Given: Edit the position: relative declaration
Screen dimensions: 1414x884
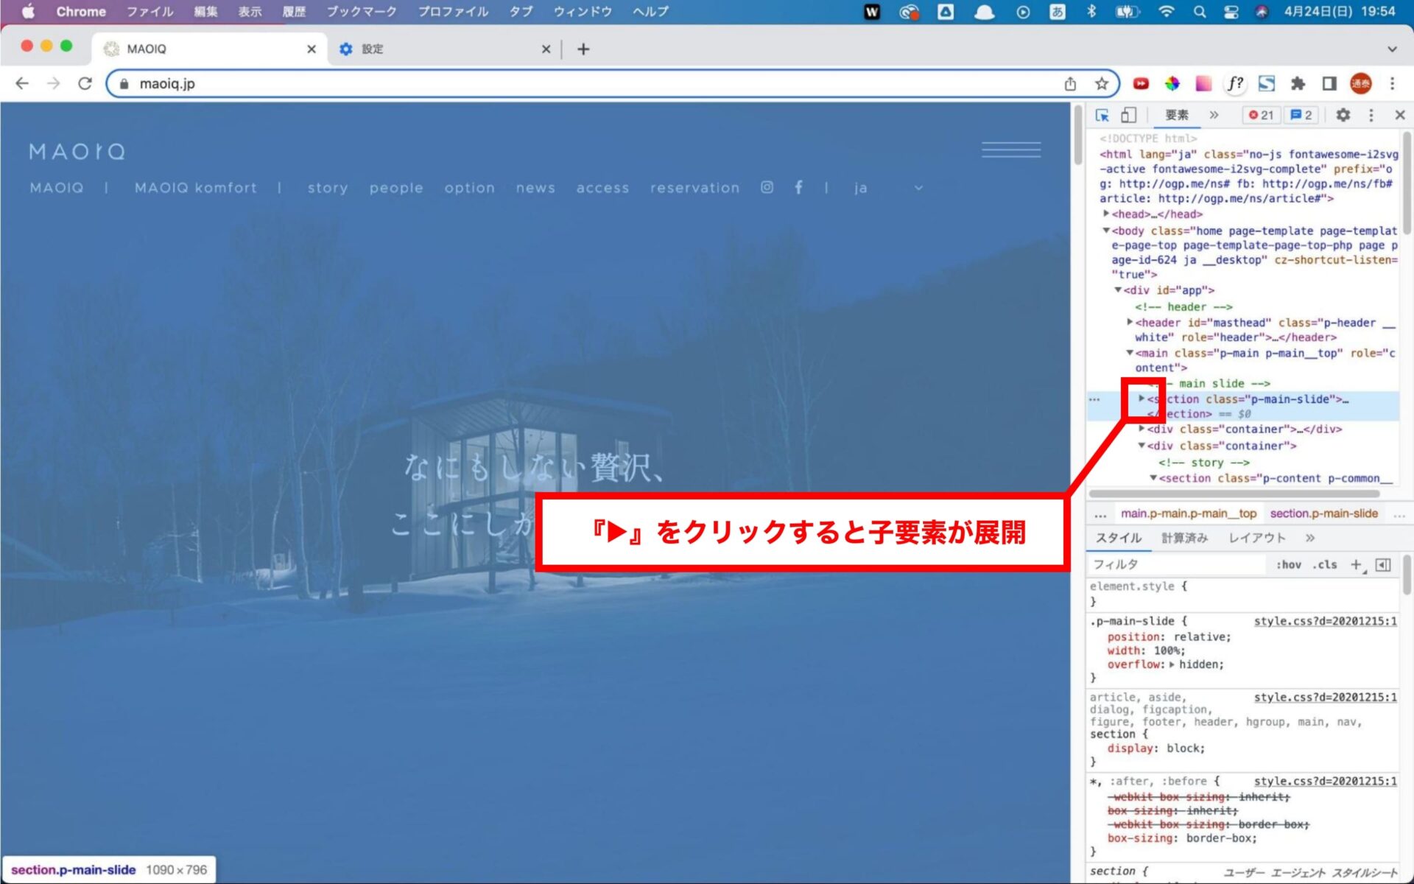Looking at the screenshot, I should click(x=1169, y=636).
